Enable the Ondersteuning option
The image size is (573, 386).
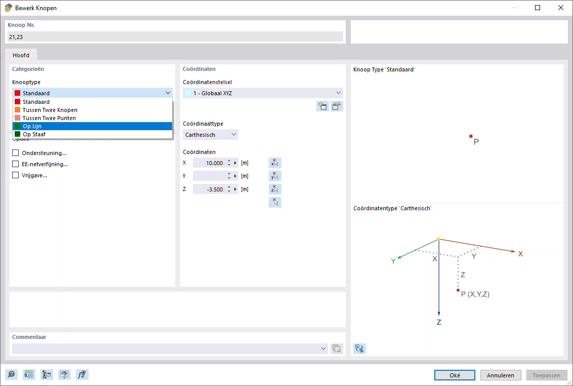(15, 152)
